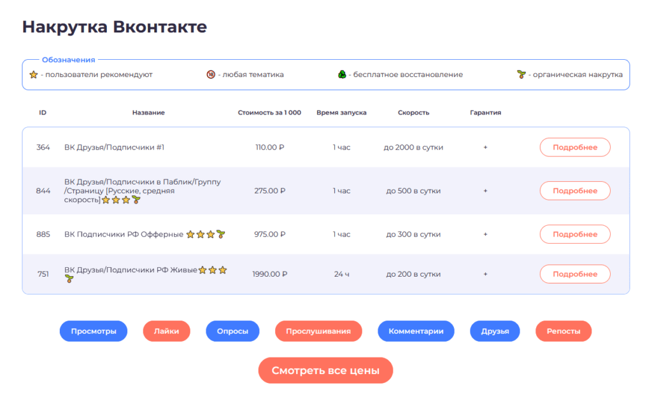This screenshot has height=395, width=652.
Task: Click the first star in row 885
Action: [190, 234]
